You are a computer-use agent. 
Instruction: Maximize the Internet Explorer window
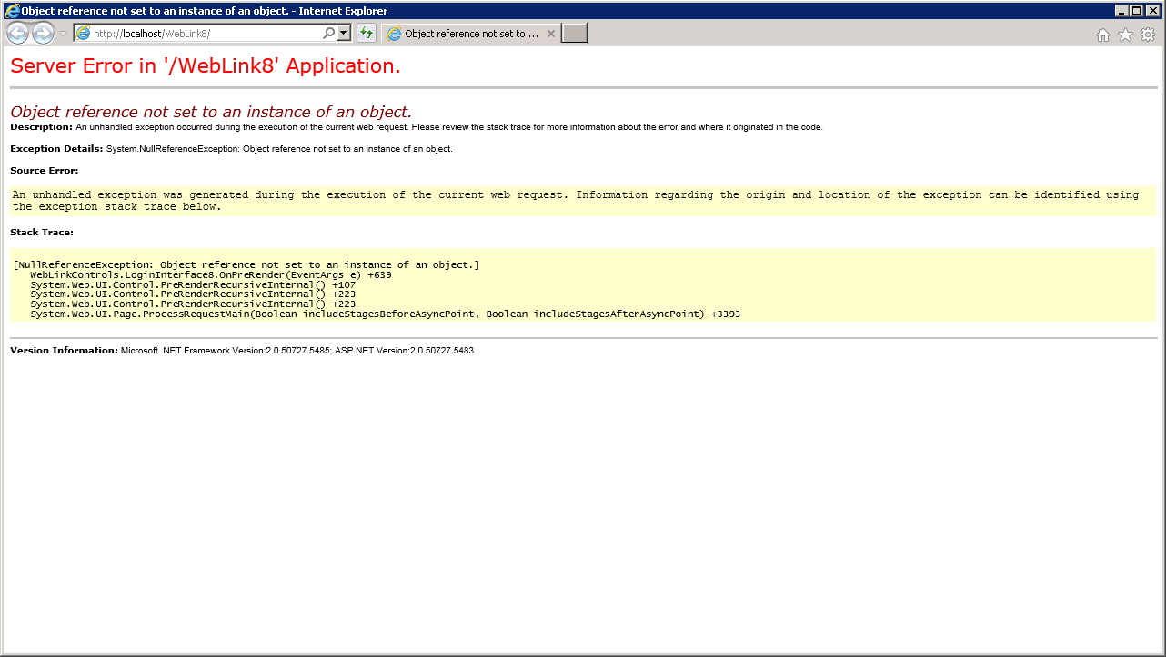pyautogui.click(x=1136, y=11)
